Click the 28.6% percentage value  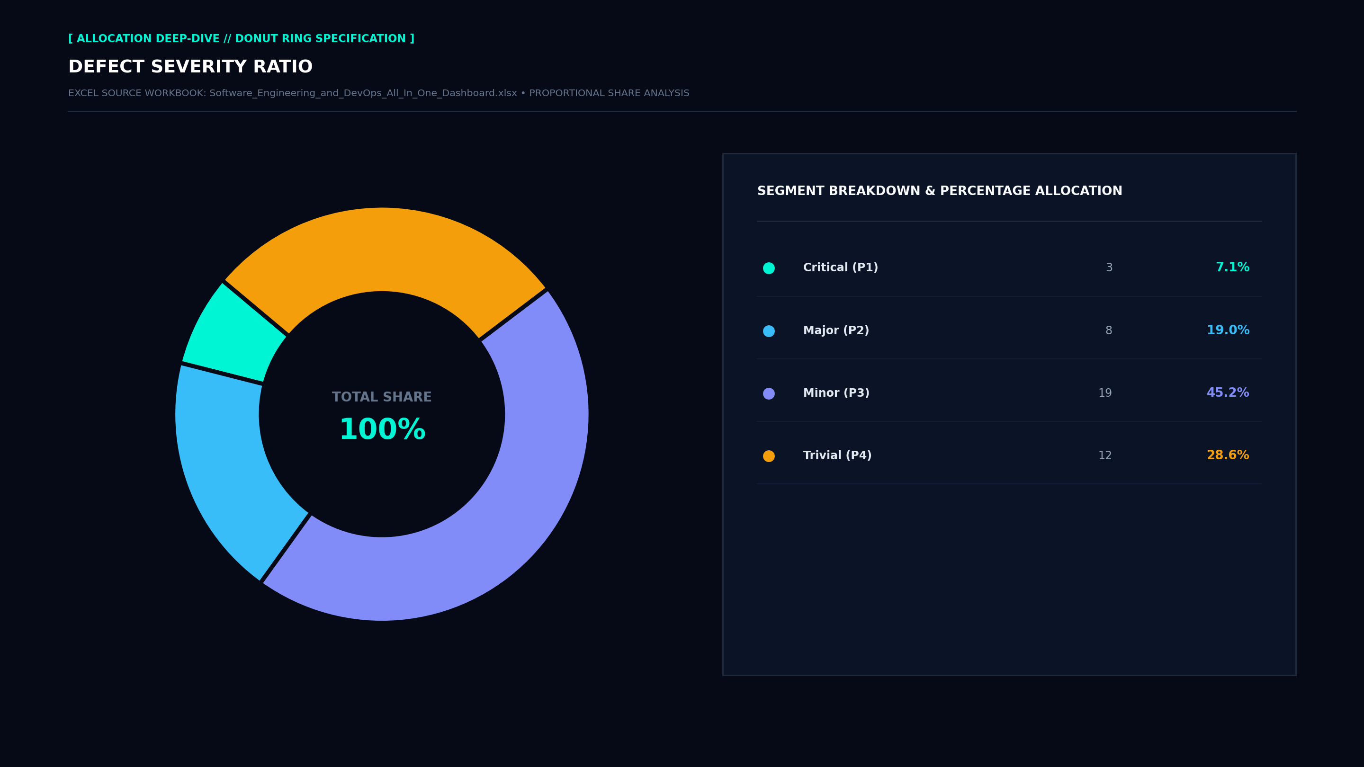[1228, 455]
